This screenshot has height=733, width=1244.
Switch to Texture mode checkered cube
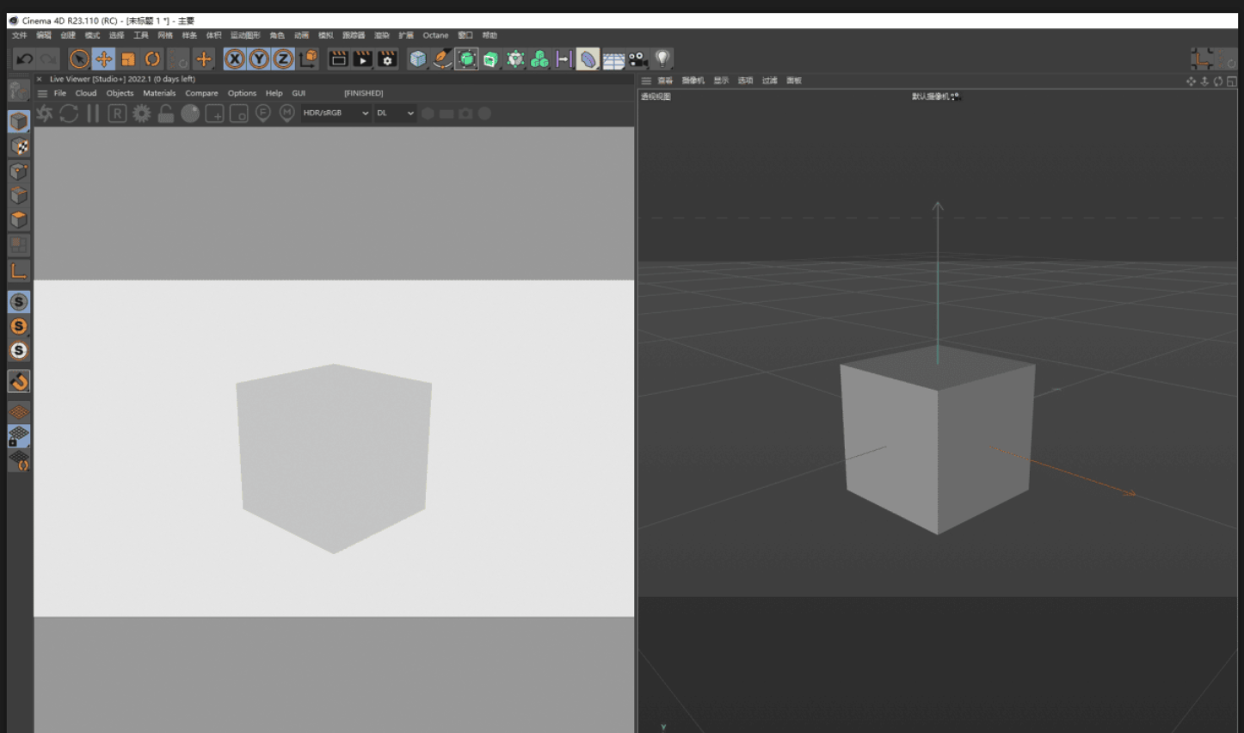(19, 146)
